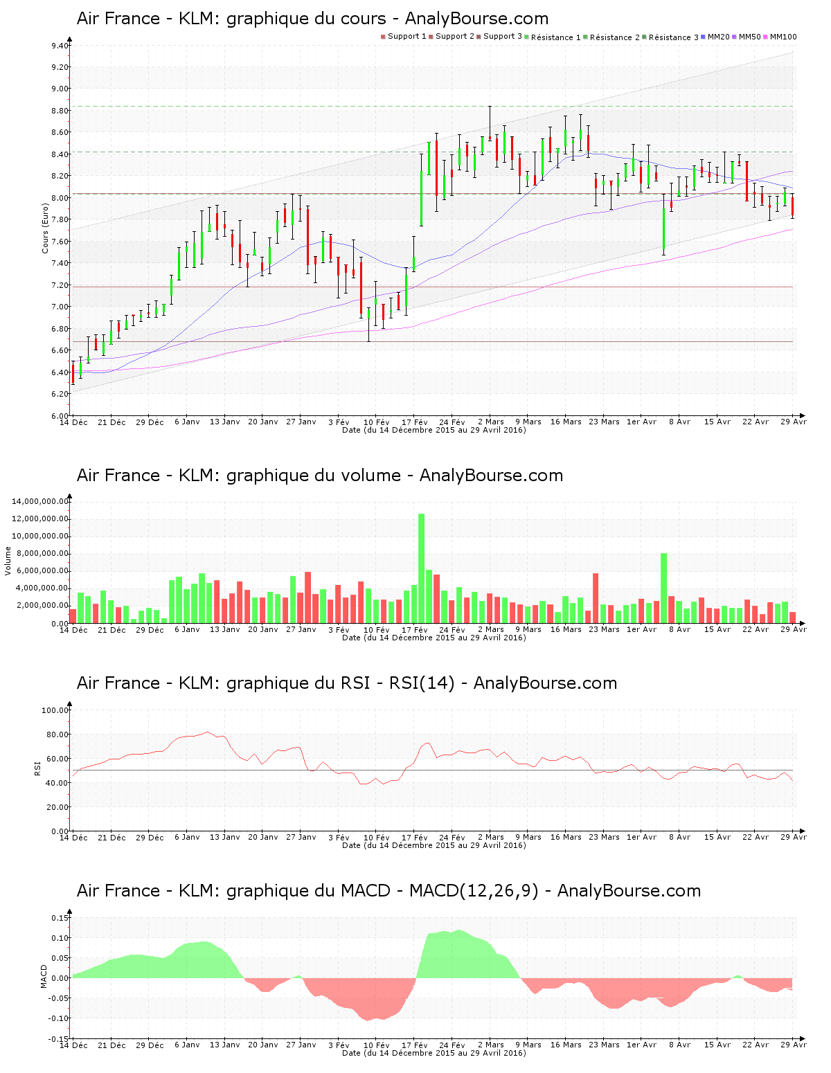Click the date range caption under price chart
The width and height of the screenshot is (831, 1073).
tap(434, 430)
